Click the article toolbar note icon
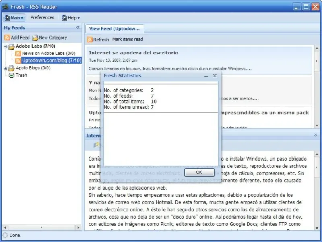Screen dimensions: 322x242 click(97, 145)
